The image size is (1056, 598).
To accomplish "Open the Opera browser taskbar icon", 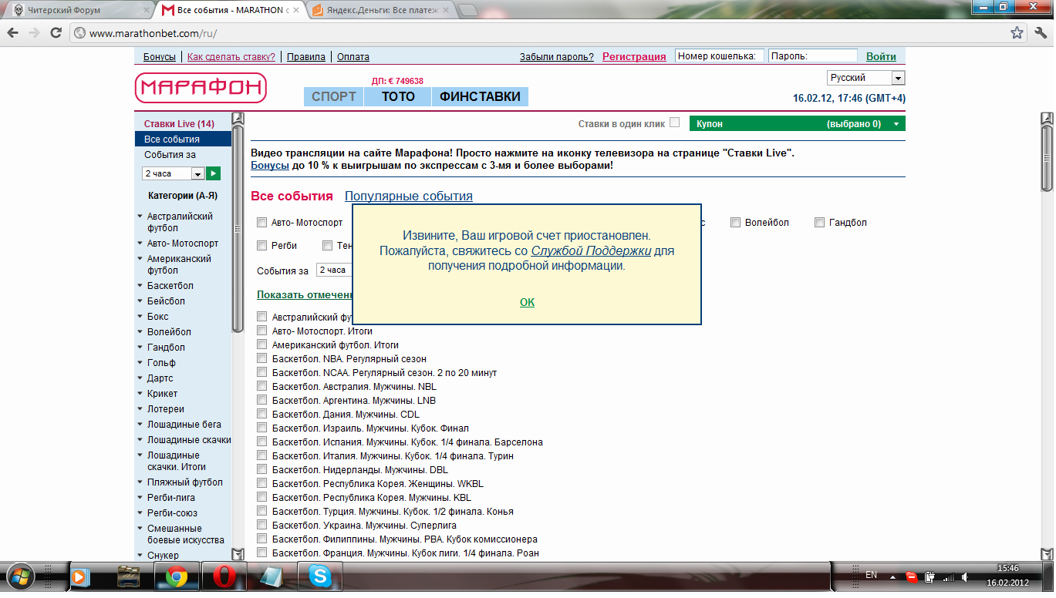I will pyautogui.click(x=224, y=576).
